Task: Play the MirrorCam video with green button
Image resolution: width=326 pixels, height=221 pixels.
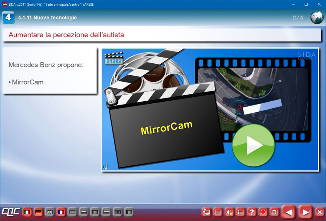Action: point(253,145)
